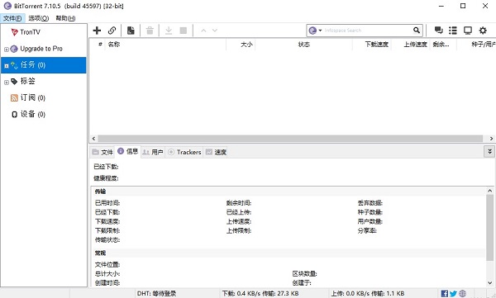Viewport: 496px width, 298px height.
Task: Select 任务 (0) in sidebar
Action: click(44, 65)
